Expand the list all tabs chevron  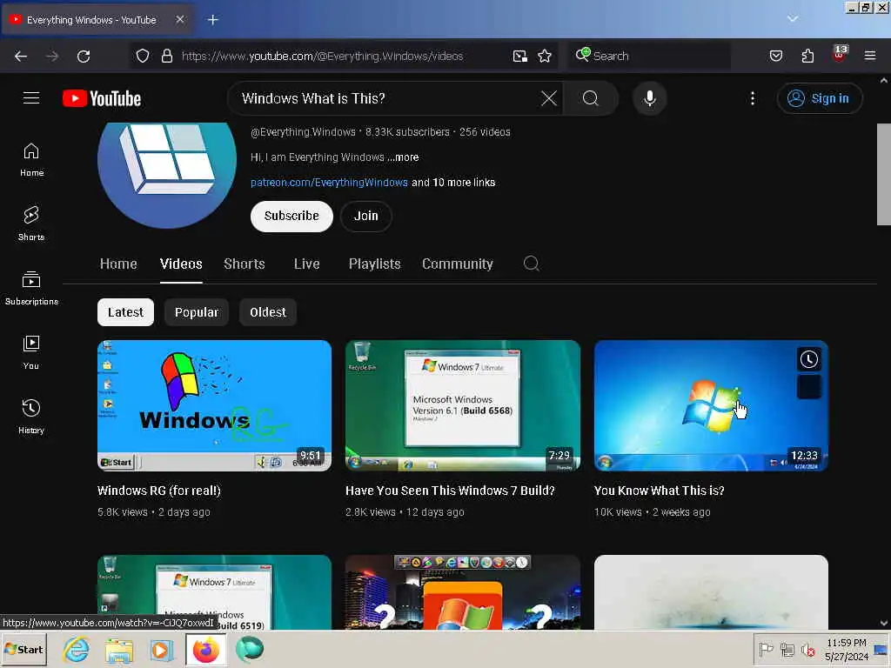(792, 19)
